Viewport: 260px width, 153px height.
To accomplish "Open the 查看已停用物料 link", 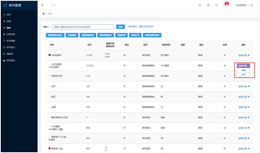I will click(146, 27).
